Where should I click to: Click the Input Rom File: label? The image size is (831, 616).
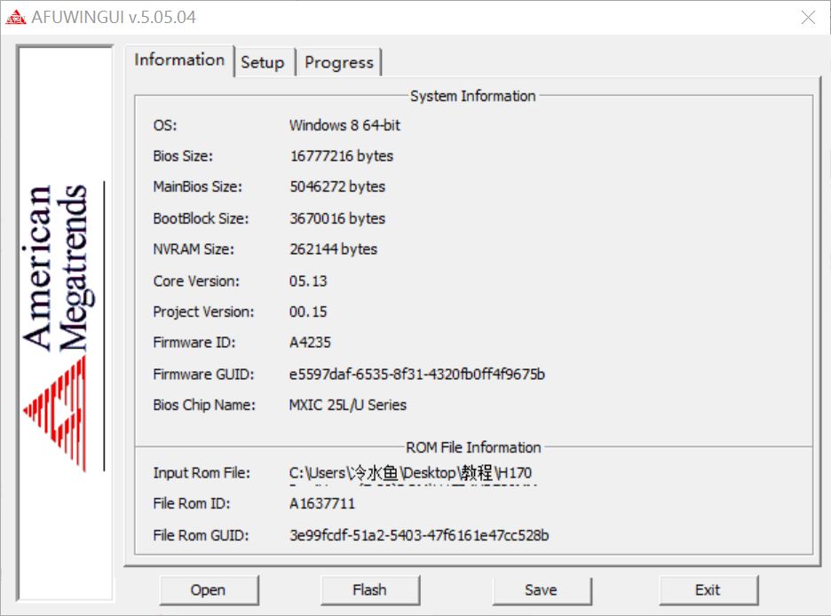pos(202,473)
